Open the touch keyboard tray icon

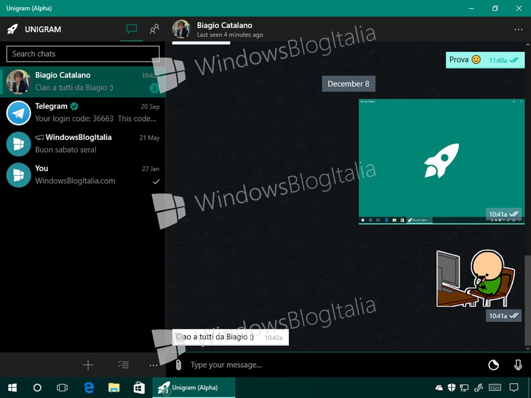coord(496,388)
